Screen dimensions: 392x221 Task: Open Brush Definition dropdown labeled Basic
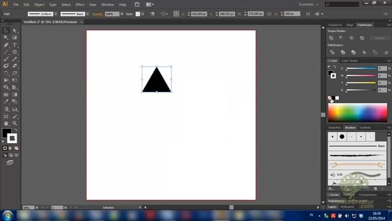tap(88, 14)
